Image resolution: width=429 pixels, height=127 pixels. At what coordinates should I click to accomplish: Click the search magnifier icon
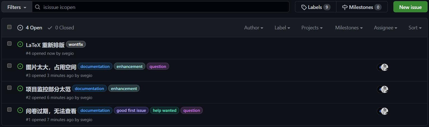38,7
